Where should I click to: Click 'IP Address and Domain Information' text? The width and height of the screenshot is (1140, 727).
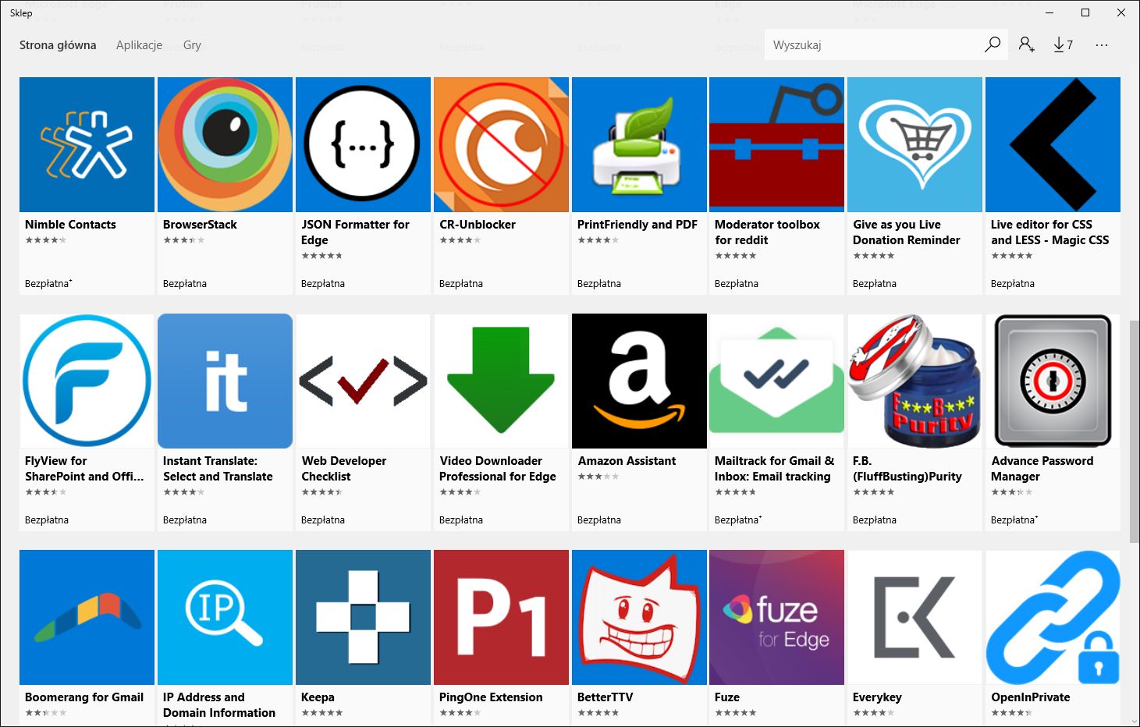219,704
